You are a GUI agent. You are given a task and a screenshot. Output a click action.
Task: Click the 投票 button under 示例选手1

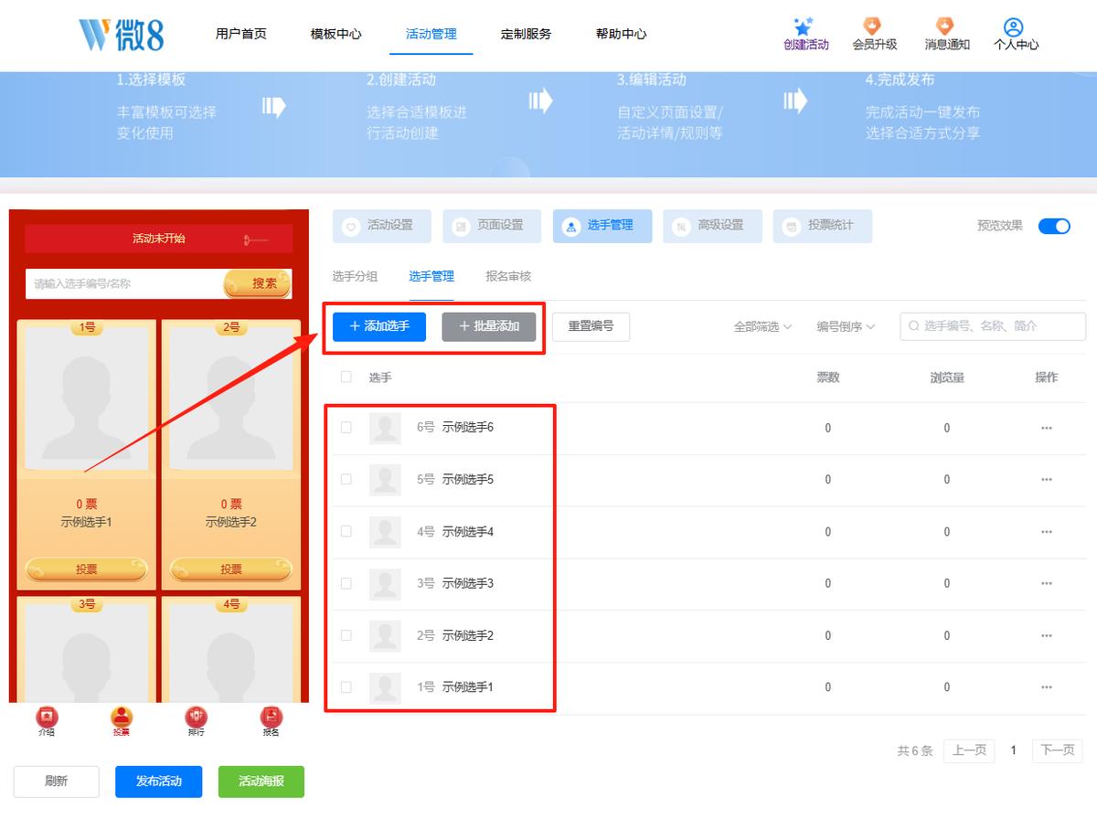(x=87, y=569)
